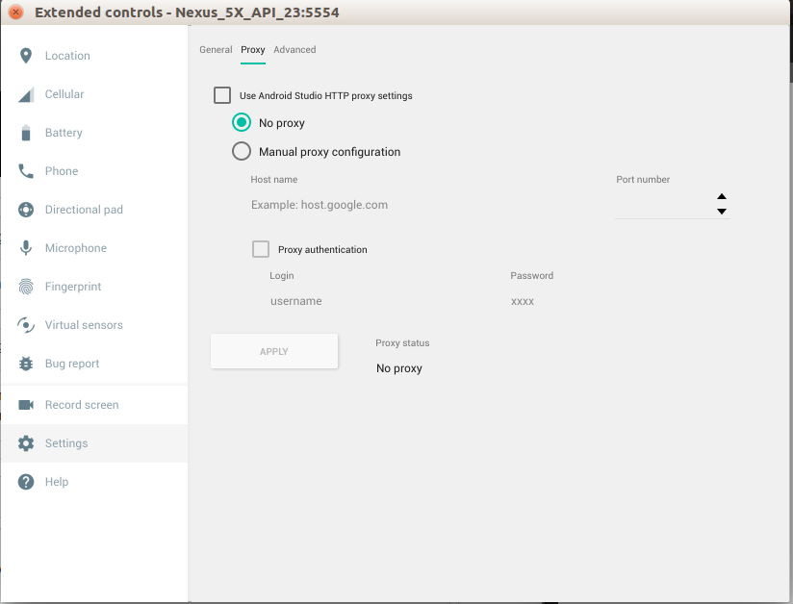This screenshot has width=793, height=604.
Task: Enable Use Android Studio HTTP proxy settings
Action: tap(222, 95)
